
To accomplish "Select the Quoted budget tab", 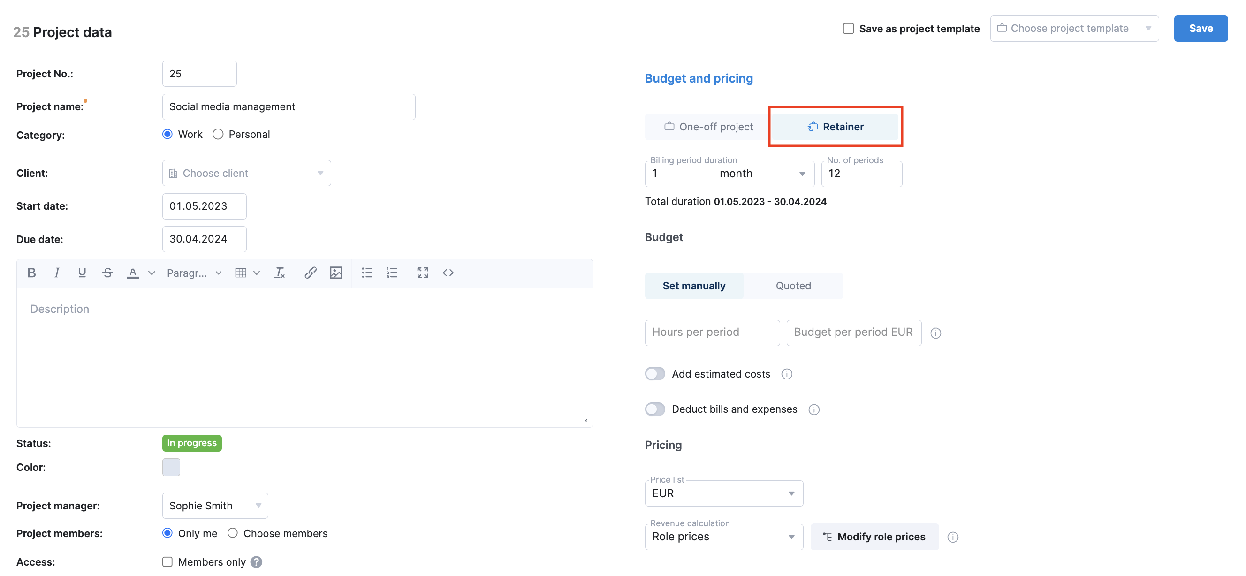I will tap(793, 285).
